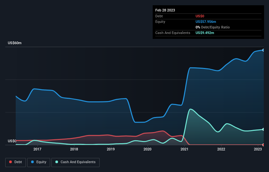Image resolution: width=269 pixels, height=172 pixels.
Task: Click the Equity row label in tooltip
Action: 160,22
